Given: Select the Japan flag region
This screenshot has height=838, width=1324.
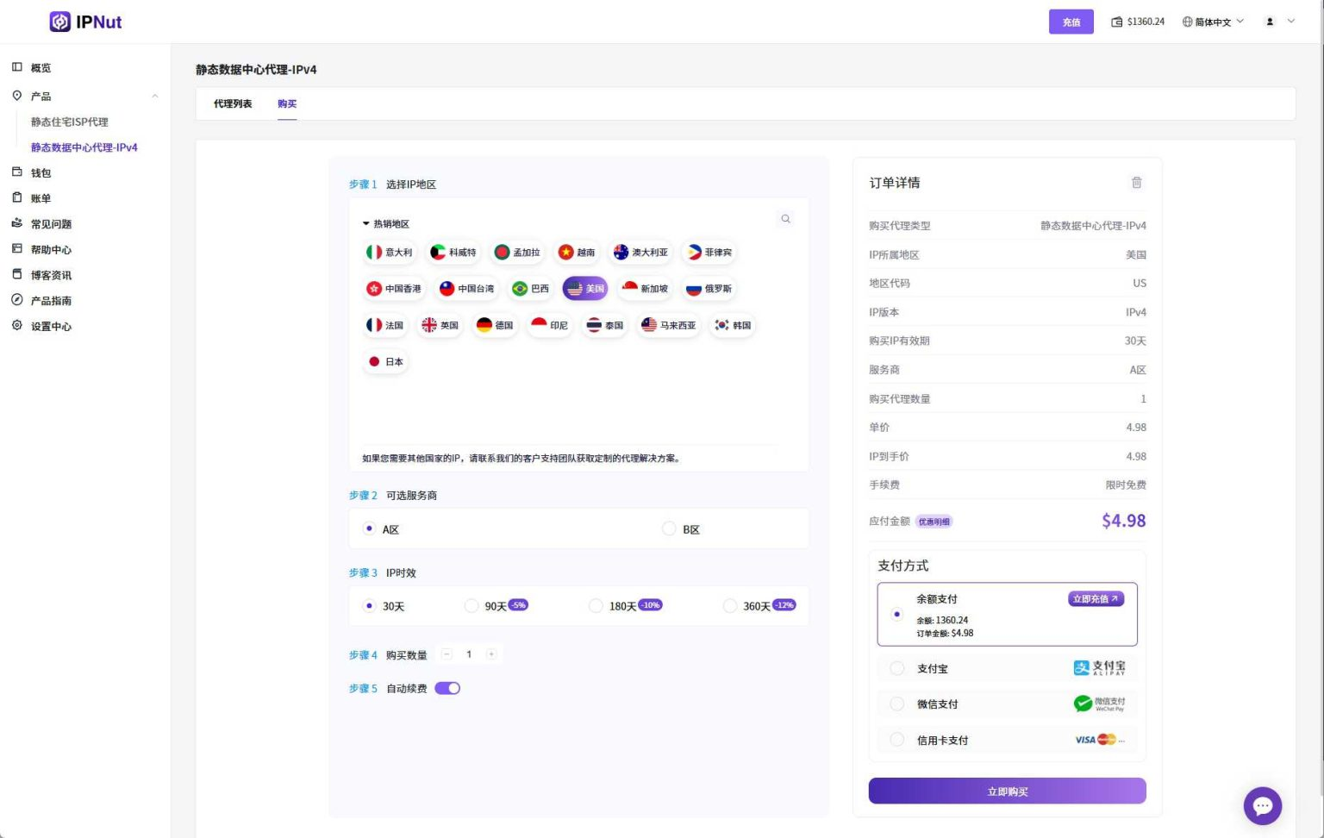Looking at the screenshot, I should [x=385, y=362].
